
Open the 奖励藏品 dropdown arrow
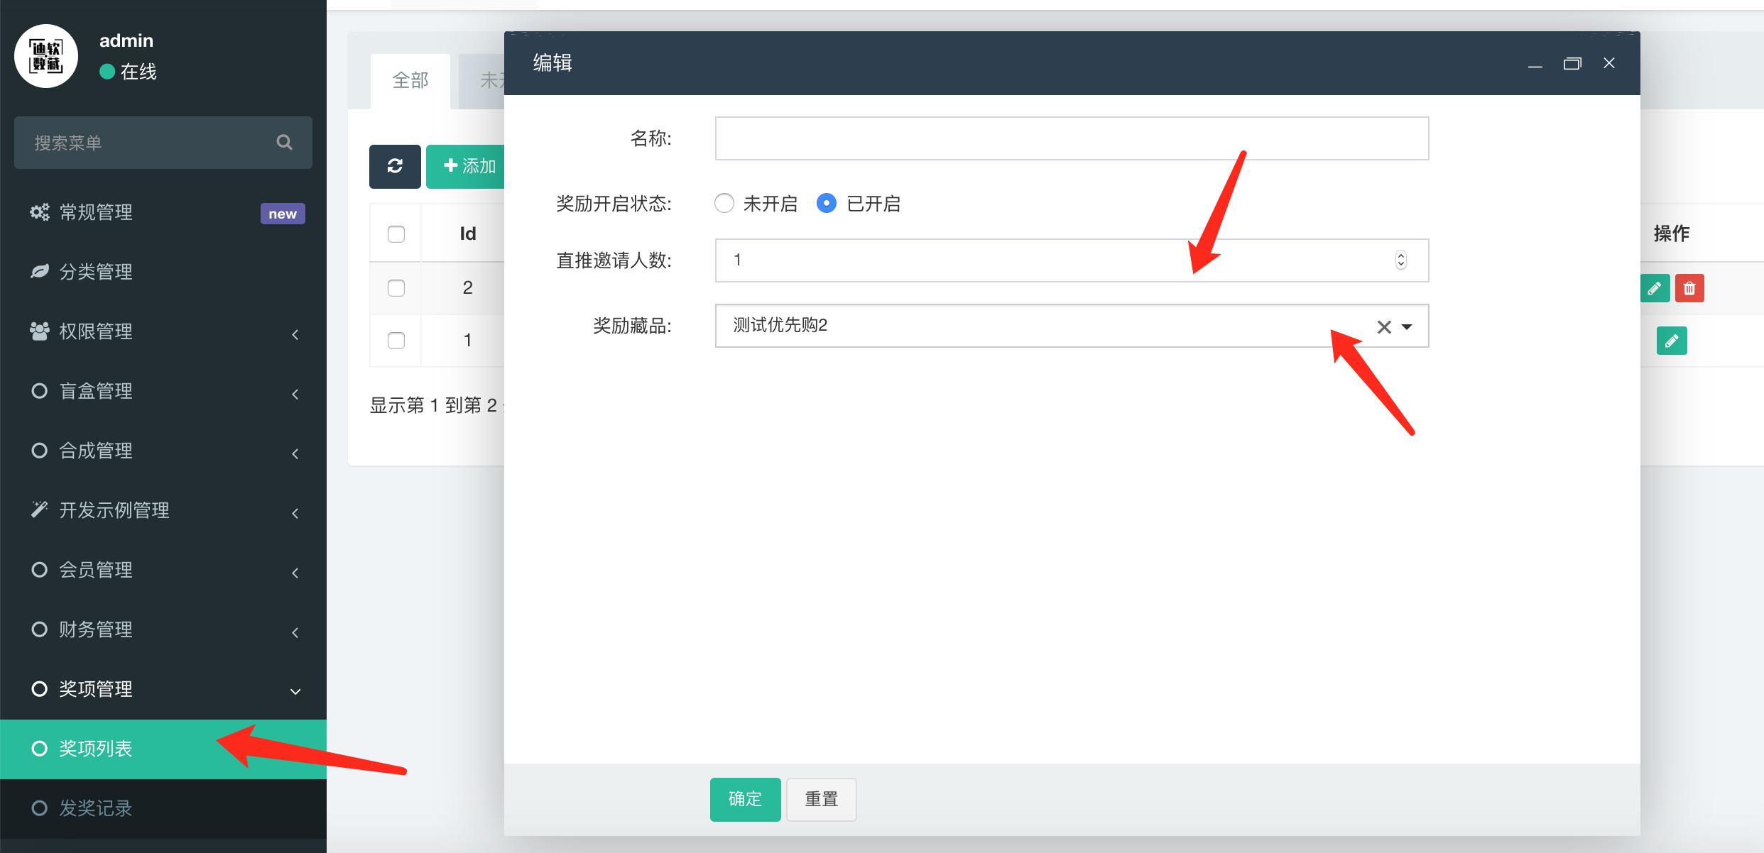click(x=1407, y=326)
